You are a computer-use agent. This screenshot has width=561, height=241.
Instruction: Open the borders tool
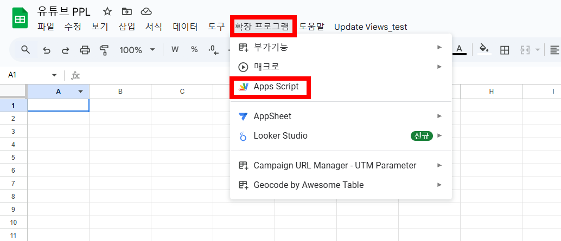tap(505, 50)
